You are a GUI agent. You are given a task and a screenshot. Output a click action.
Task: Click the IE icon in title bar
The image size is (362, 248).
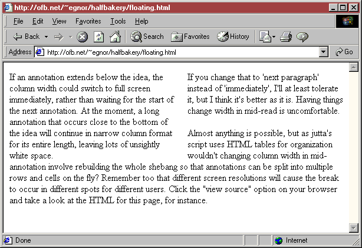point(8,8)
